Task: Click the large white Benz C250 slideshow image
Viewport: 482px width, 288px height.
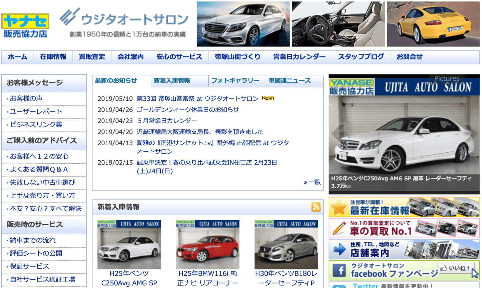Action: [x=404, y=138]
